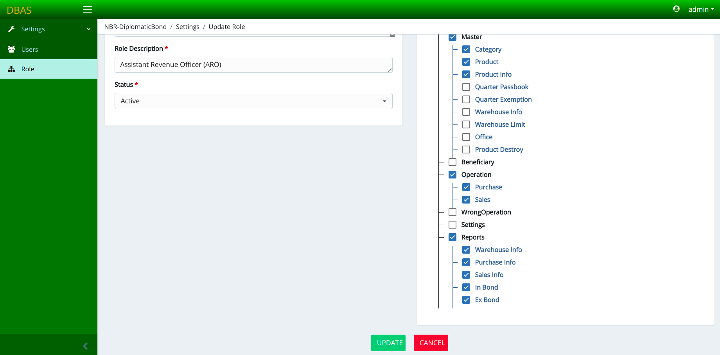Select the Office tree label
The width and height of the screenshot is (720, 355).
(x=484, y=137)
